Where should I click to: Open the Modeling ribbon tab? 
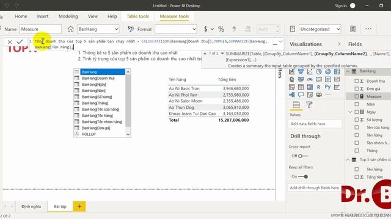68,16
